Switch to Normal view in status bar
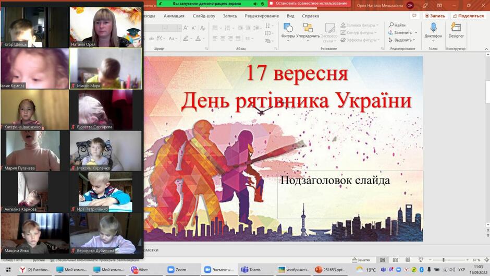Image resolution: width=490 pixels, height=276 pixels. (383, 260)
